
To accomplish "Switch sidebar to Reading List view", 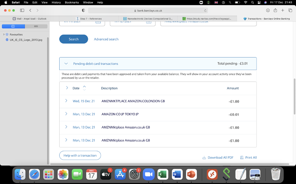I will tap(36, 26).
